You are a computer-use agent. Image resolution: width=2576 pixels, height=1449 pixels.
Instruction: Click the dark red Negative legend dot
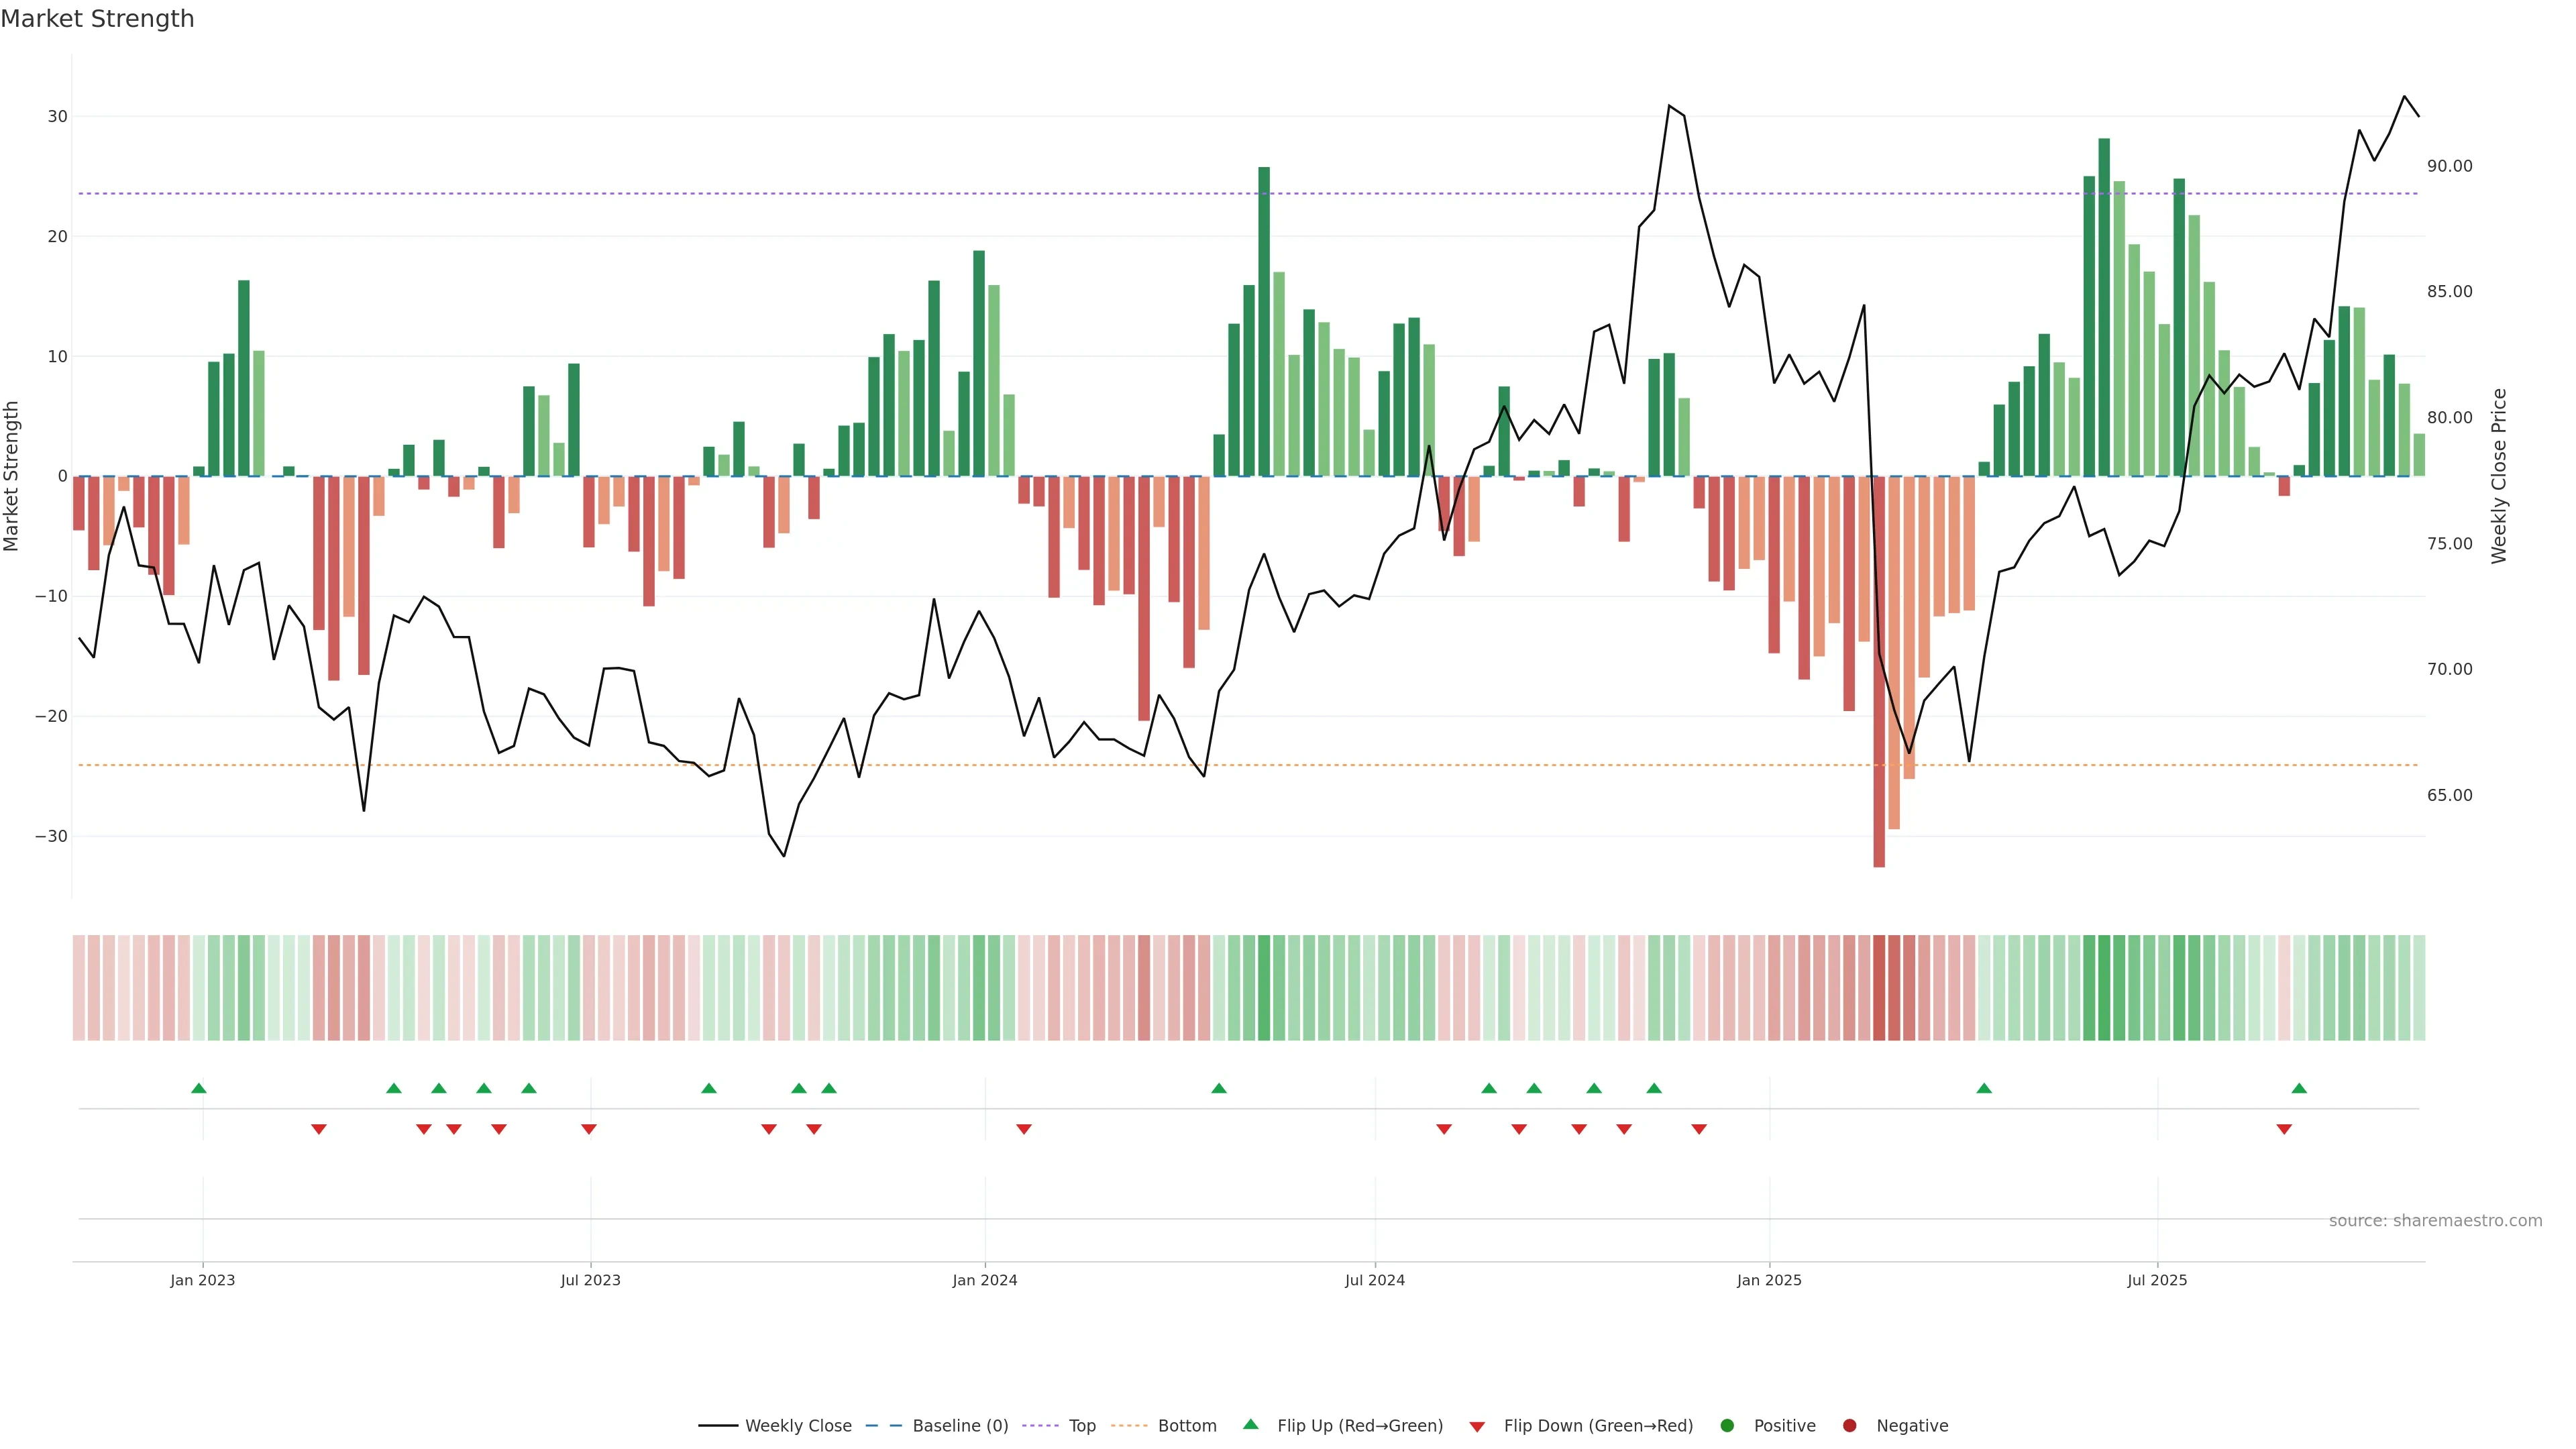[1849, 1426]
